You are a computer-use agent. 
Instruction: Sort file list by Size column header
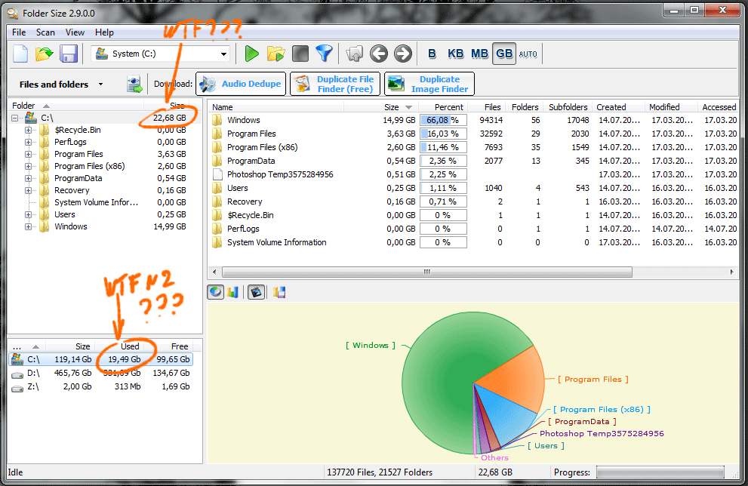(x=393, y=107)
